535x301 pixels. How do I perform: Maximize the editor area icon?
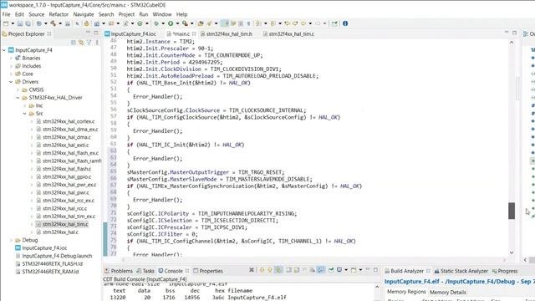[515, 33]
